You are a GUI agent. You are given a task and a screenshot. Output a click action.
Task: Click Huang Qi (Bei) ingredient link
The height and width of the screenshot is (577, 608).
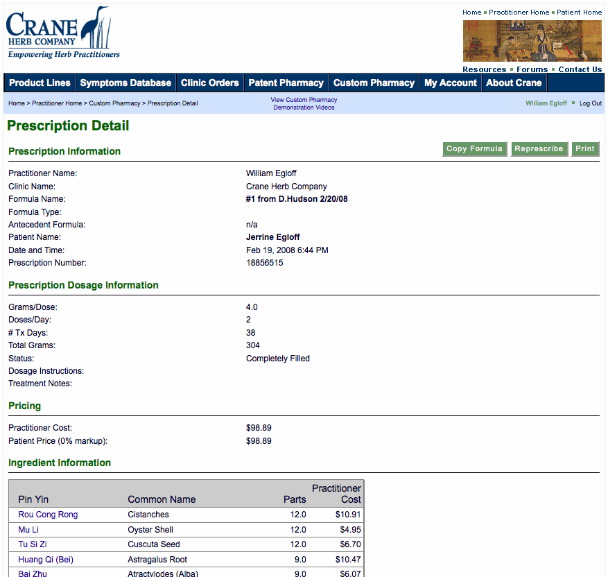(x=46, y=560)
